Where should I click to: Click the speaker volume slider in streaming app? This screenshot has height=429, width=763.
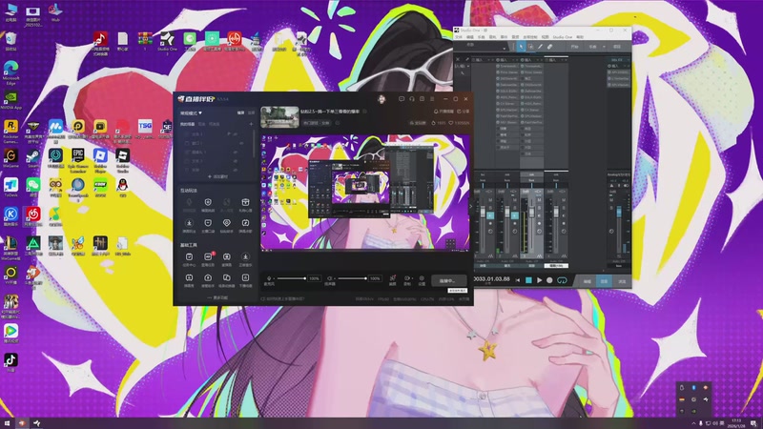coord(352,278)
